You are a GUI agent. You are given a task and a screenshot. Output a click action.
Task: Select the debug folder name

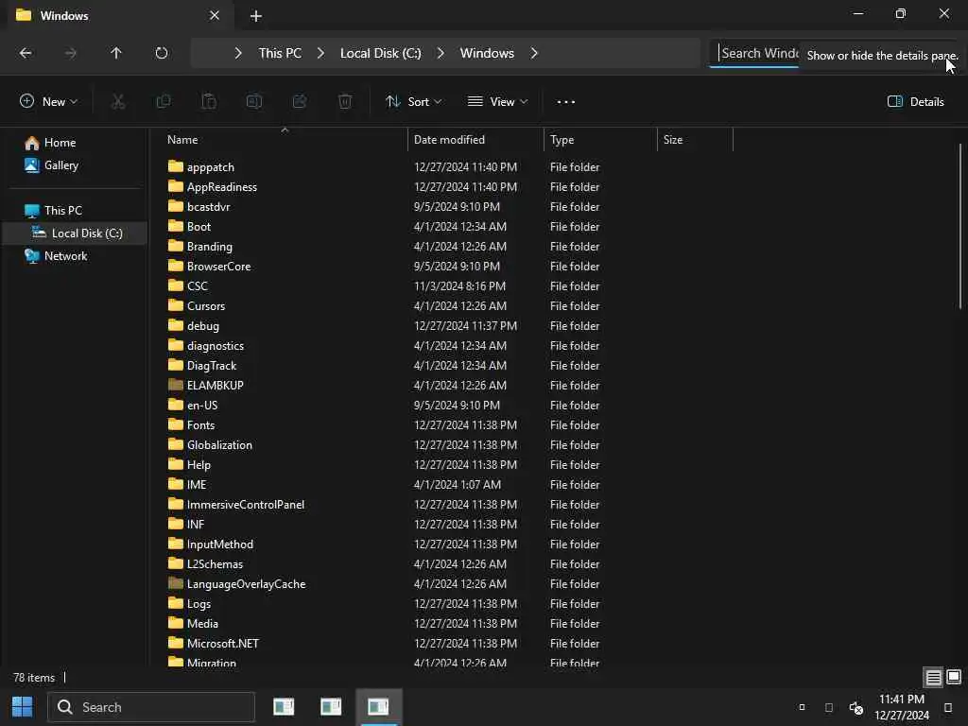pyautogui.click(x=203, y=326)
